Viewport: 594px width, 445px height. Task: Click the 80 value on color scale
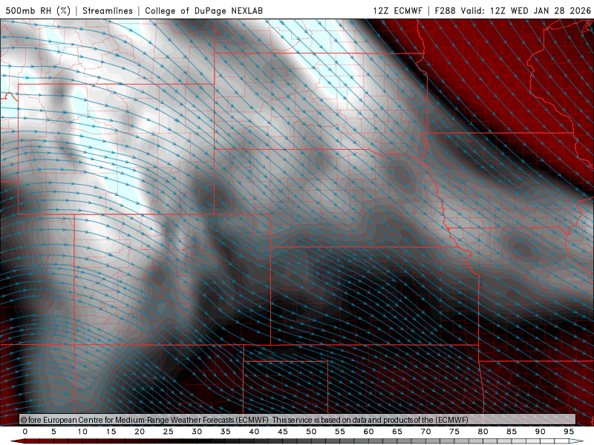click(x=483, y=432)
